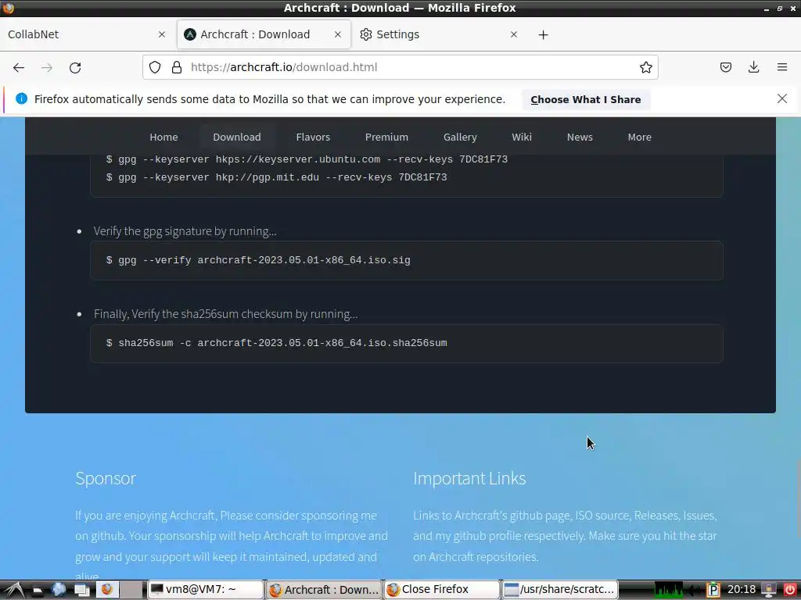Show site security info via padlock
Image resolution: width=801 pixels, height=600 pixels.
click(177, 67)
